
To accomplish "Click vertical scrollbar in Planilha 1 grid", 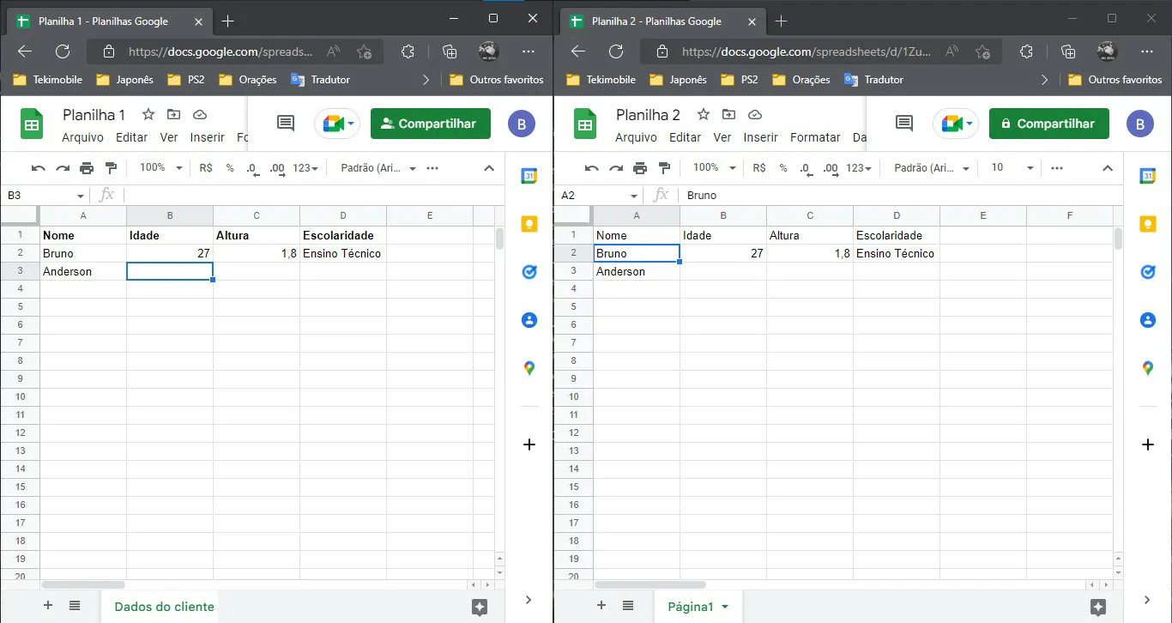I will pyautogui.click(x=500, y=238).
